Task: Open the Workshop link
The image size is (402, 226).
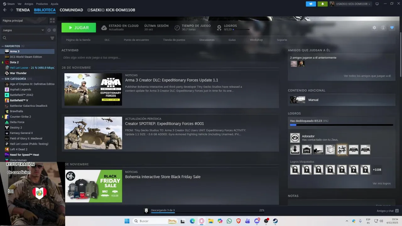Action: tap(256, 40)
